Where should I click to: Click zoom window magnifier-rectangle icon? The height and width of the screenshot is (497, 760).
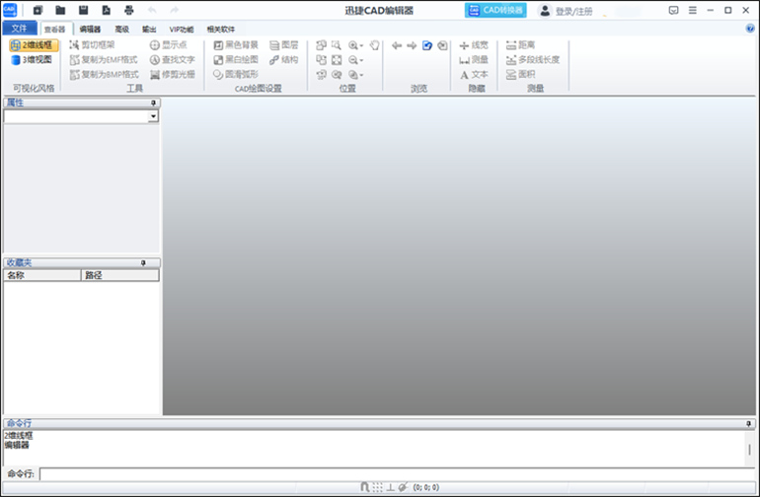coord(337,45)
